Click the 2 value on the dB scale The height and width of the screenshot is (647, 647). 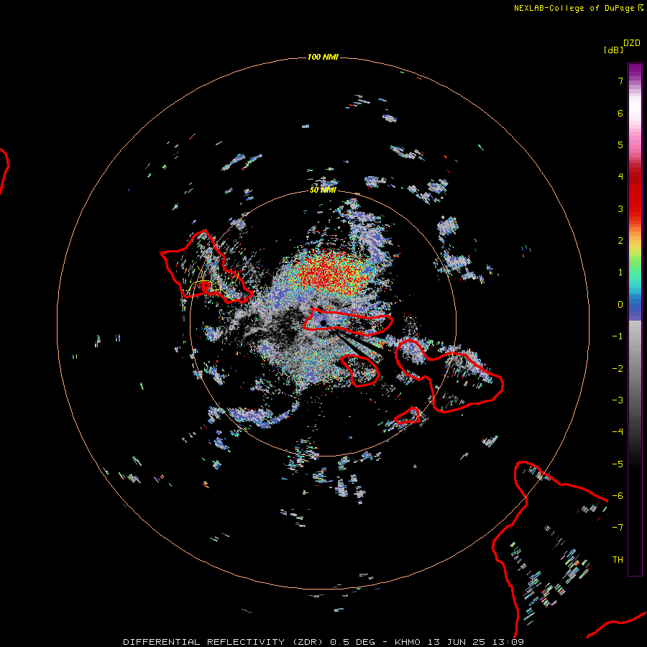(x=620, y=241)
